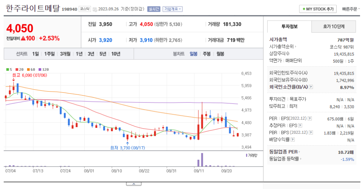
Task: Open the 기업개요 dropdown
Action: 172,9
